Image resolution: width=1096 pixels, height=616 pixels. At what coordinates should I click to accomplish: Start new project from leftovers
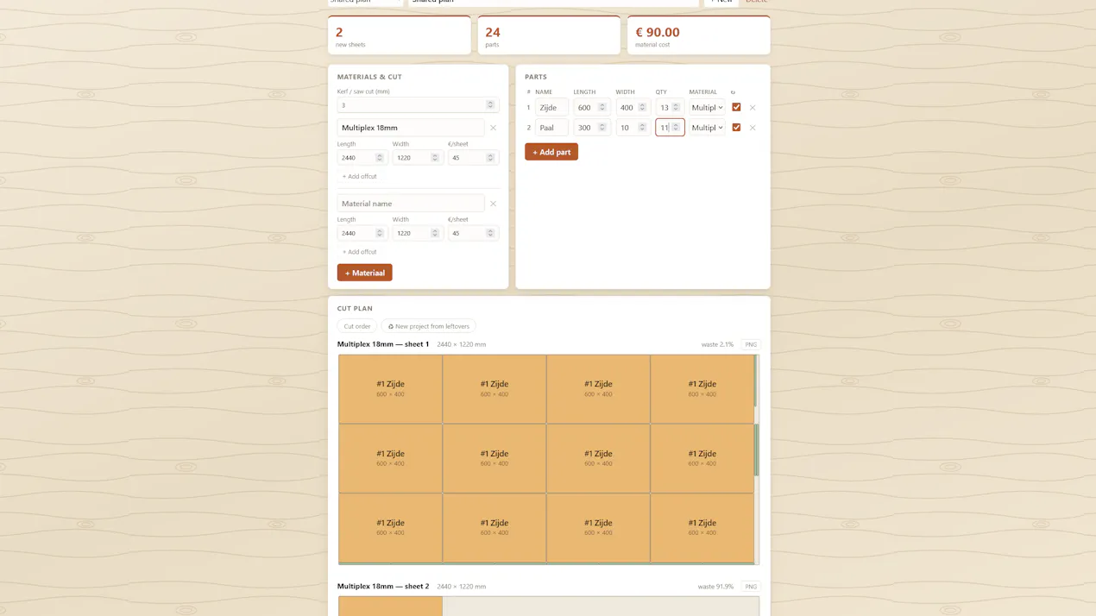point(428,326)
